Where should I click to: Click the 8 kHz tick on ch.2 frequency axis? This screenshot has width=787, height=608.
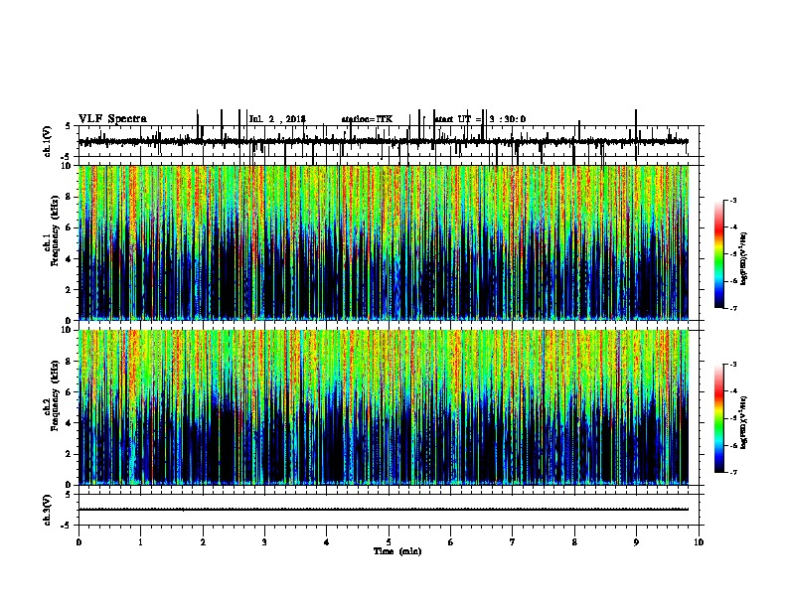[70, 362]
